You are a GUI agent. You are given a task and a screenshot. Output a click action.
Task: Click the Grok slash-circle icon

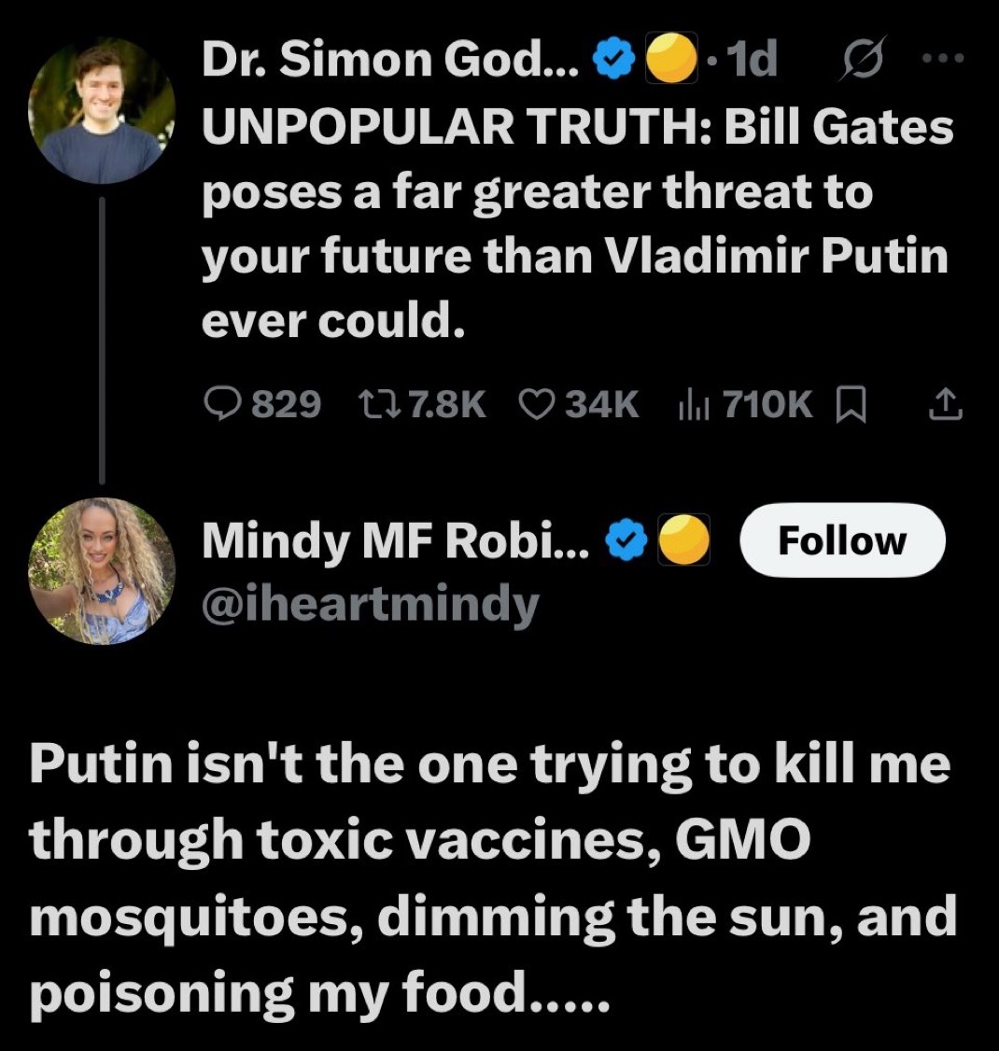[x=852, y=61]
